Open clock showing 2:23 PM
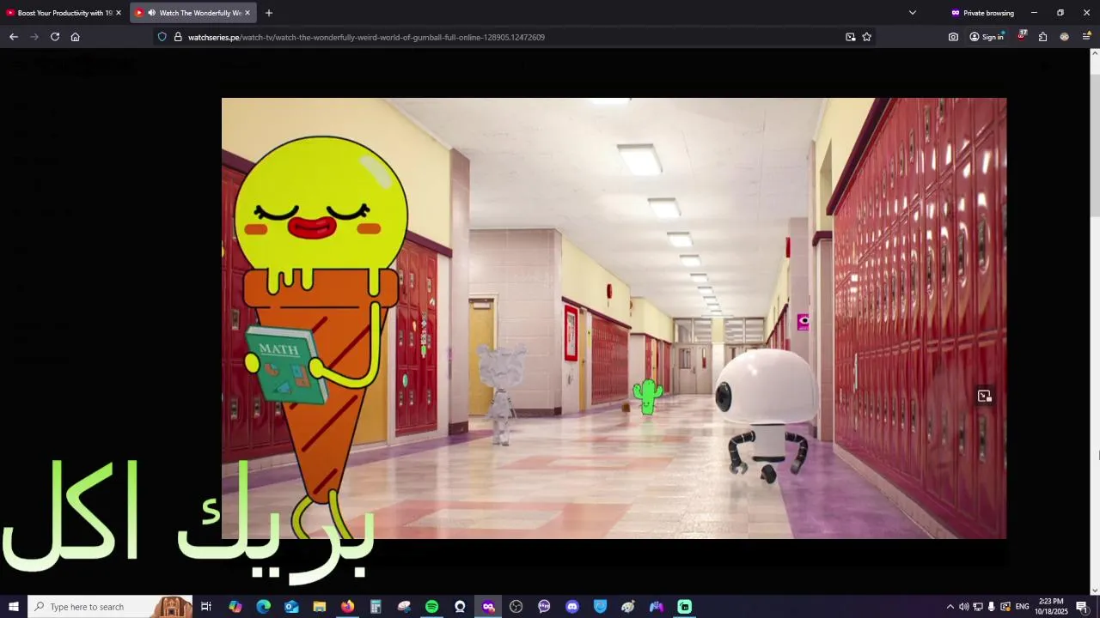Viewport: 1100px width, 618px height. pyautogui.click(x=1052, y=607)
